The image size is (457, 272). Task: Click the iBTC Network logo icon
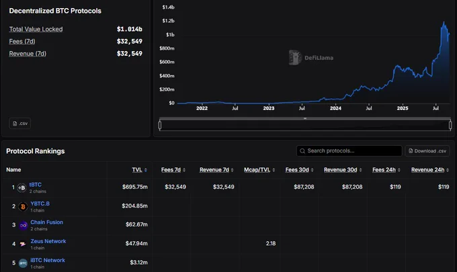[23, 263]
